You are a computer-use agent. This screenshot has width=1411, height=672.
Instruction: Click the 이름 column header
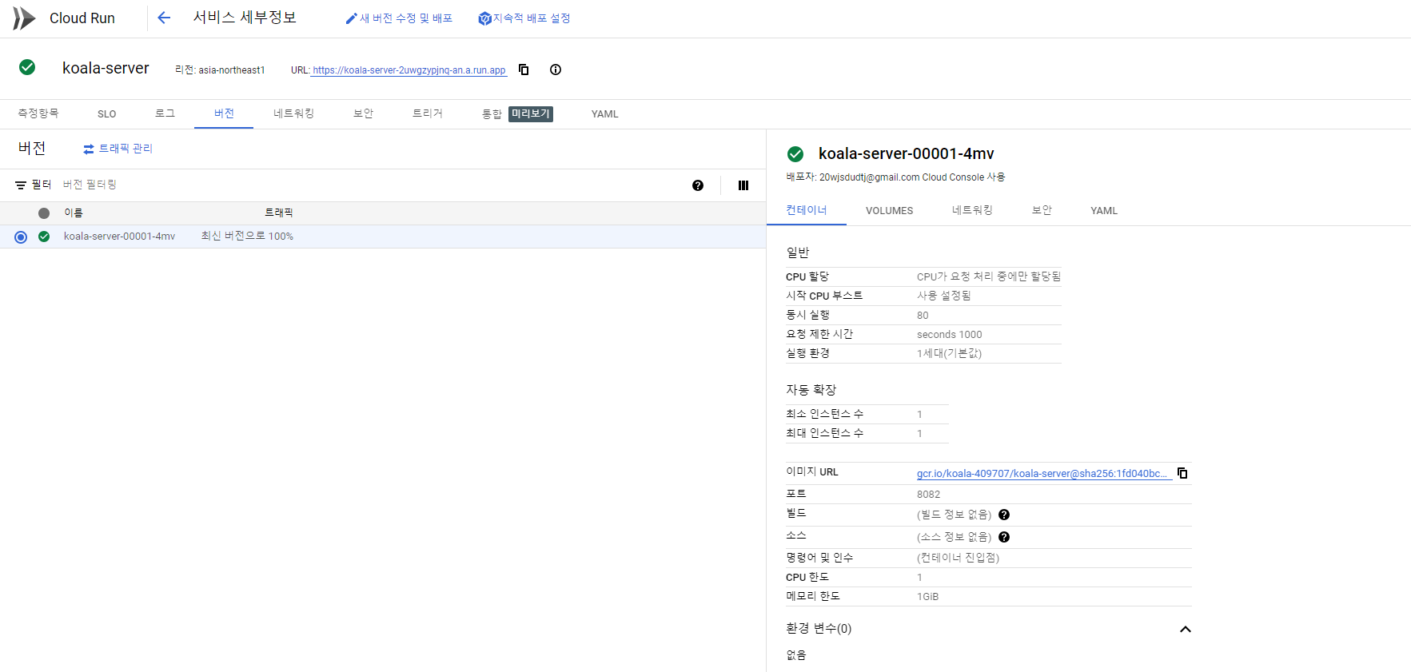coord(74,213)
